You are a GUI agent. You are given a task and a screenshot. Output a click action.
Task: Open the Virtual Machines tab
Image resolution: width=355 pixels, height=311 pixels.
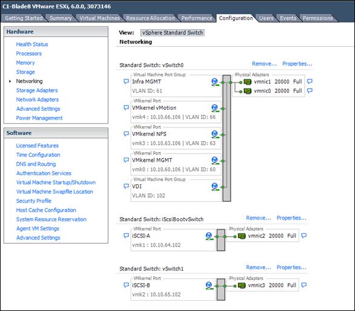point(100,18)
